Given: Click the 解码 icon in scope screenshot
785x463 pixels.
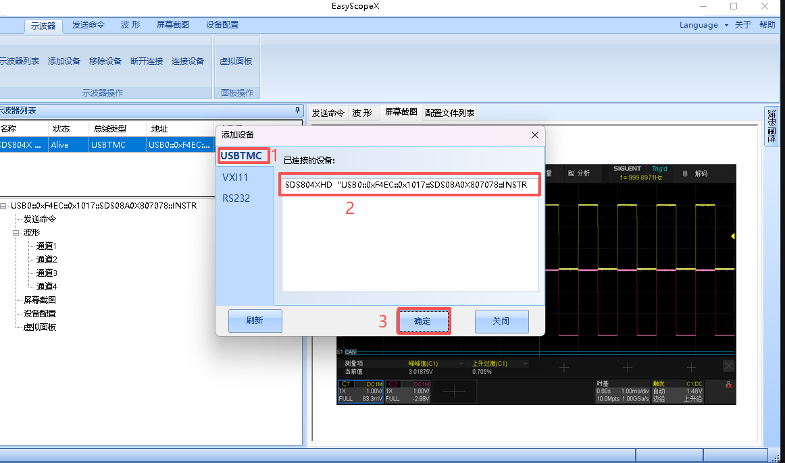Looking at the screenshot, I should pyautogui.click(x=696, y=173).
